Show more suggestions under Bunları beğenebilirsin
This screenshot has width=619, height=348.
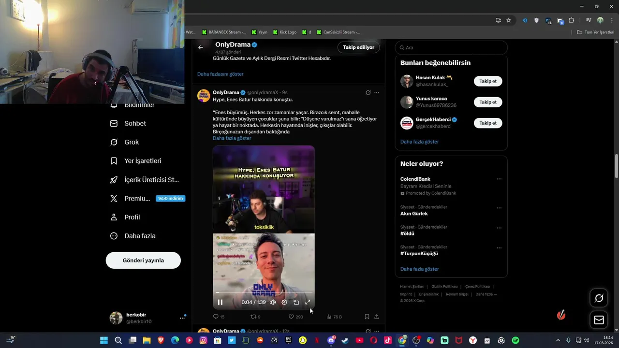click(x=420, y=142)
